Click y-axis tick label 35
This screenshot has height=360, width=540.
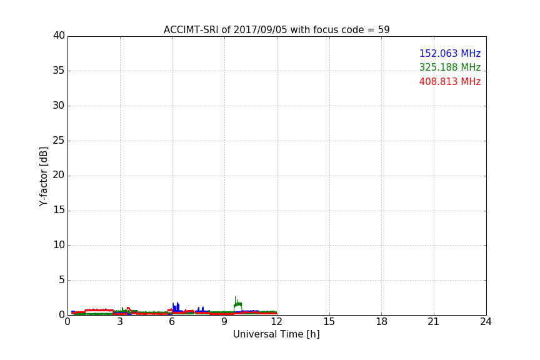[x=59, y=71]
